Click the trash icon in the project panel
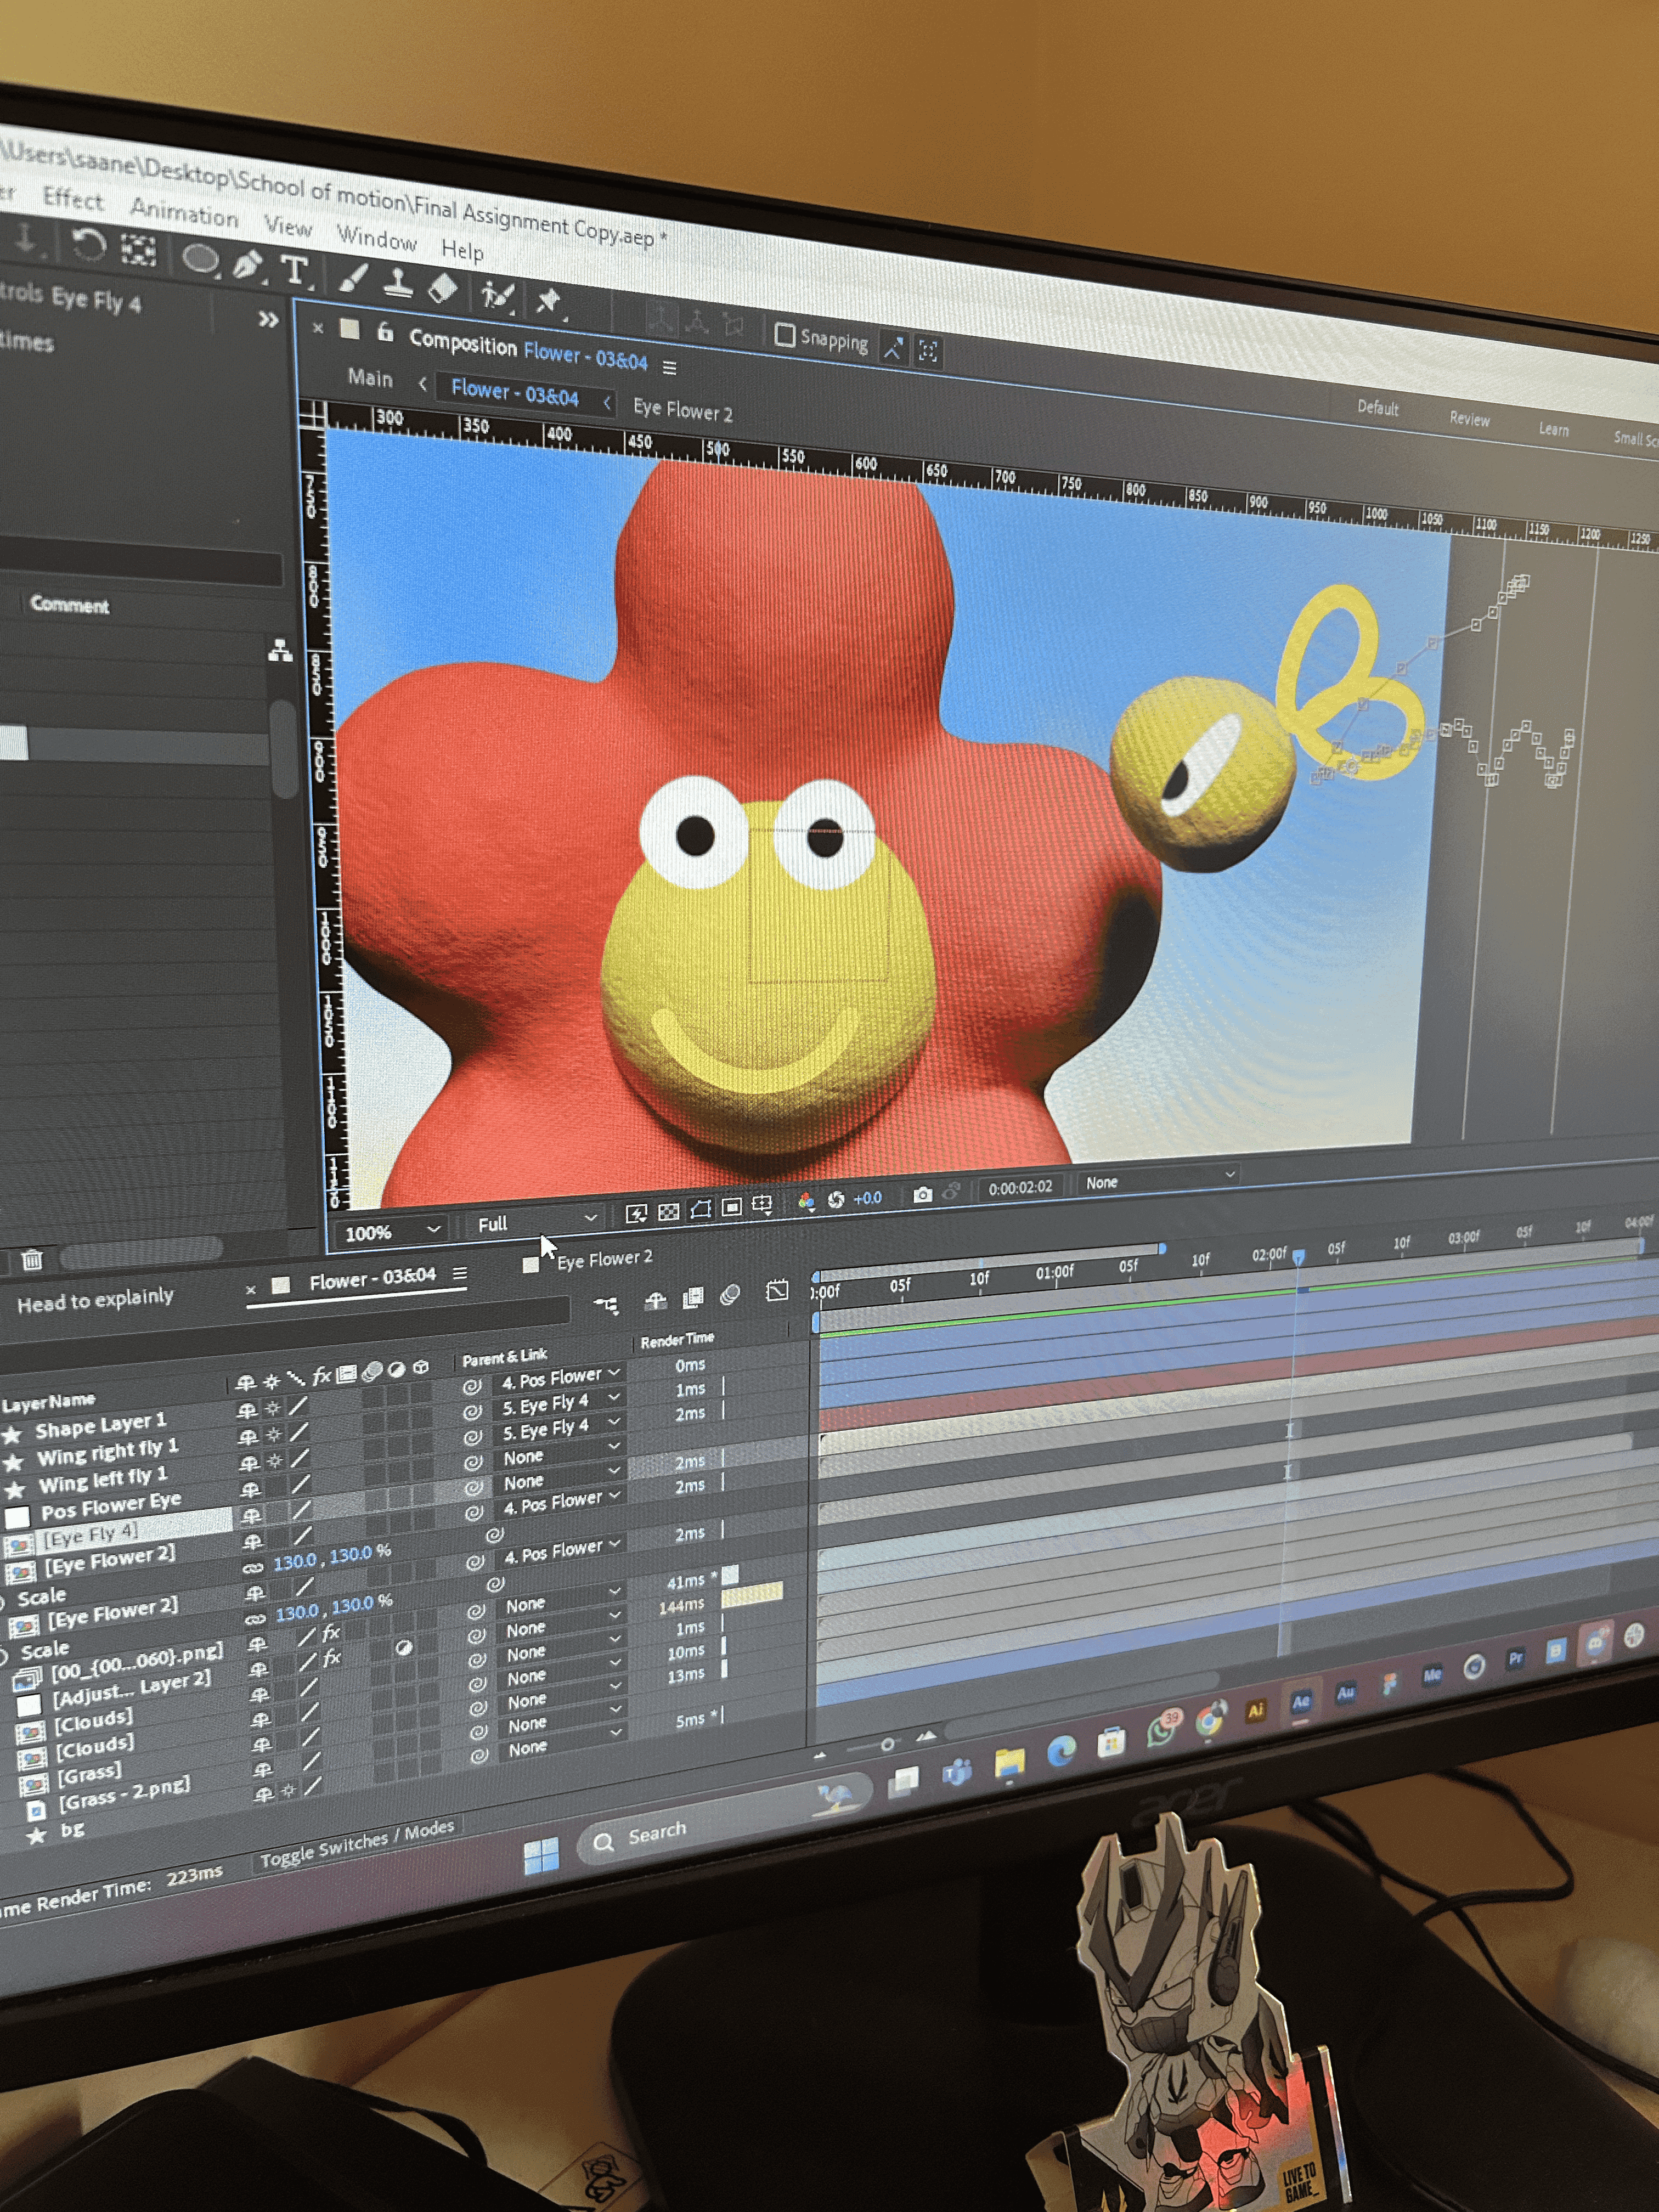Screen dimensions: 1659x2212 click(32, 1260)
